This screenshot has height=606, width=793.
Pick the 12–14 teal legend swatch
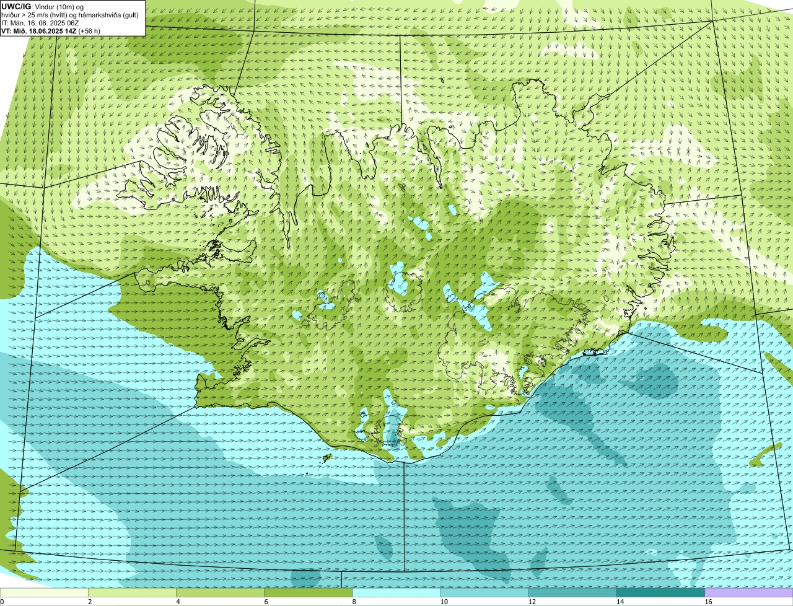[x=572, y=592]
